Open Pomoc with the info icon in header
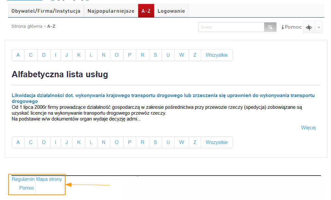The image size is (331, 200). [292, 27]
